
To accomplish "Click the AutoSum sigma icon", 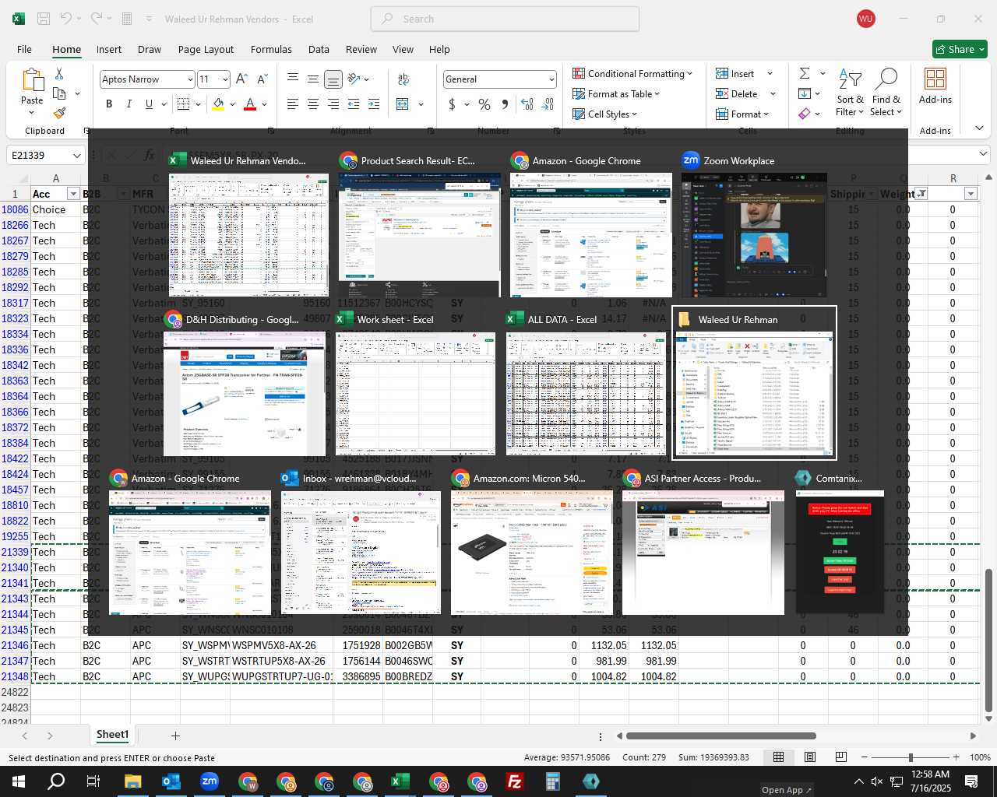I will point(805,73).
